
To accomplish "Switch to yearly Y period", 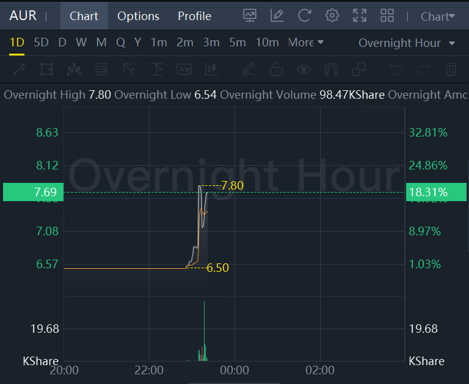I will 137,43.
